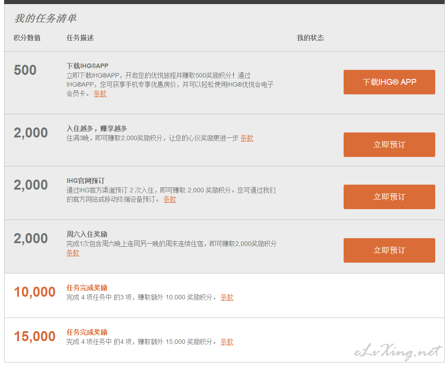Click the 周六入住奖励 task title
Viewport: 447px width, 367px height.
click(x=87, y=234)
